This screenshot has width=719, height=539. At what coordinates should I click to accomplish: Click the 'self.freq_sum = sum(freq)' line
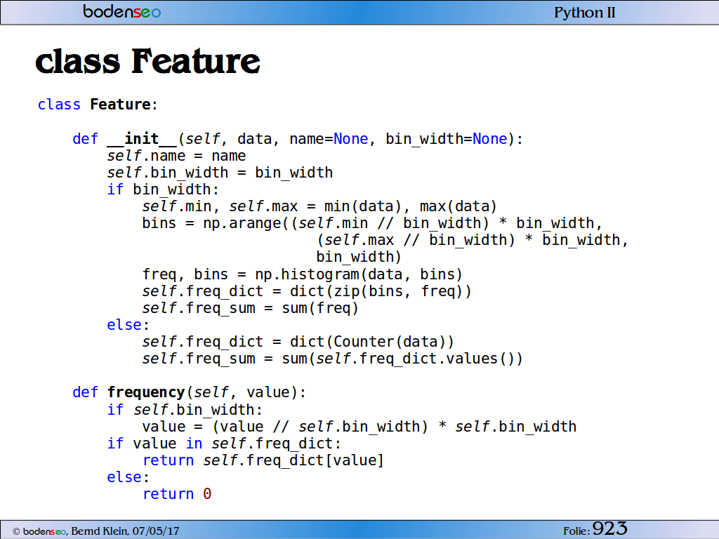tap(251, 308)
